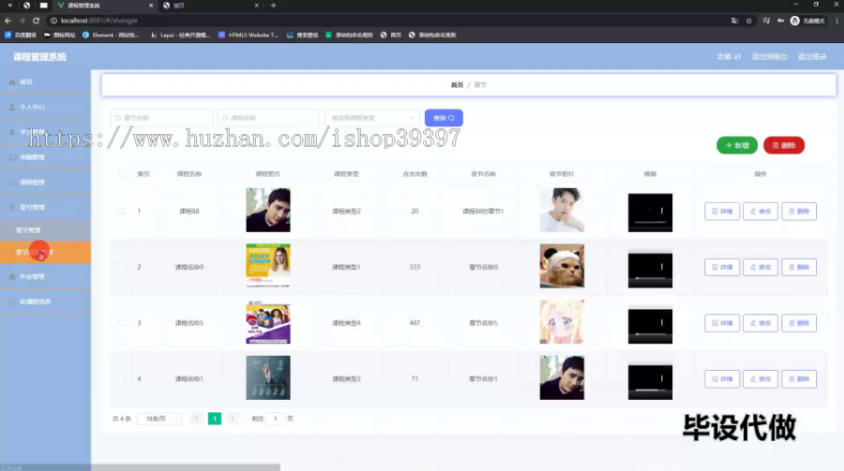The image size is (844, 471).
Task: Focus the 课程名称 search field
Action: point(268,118)
